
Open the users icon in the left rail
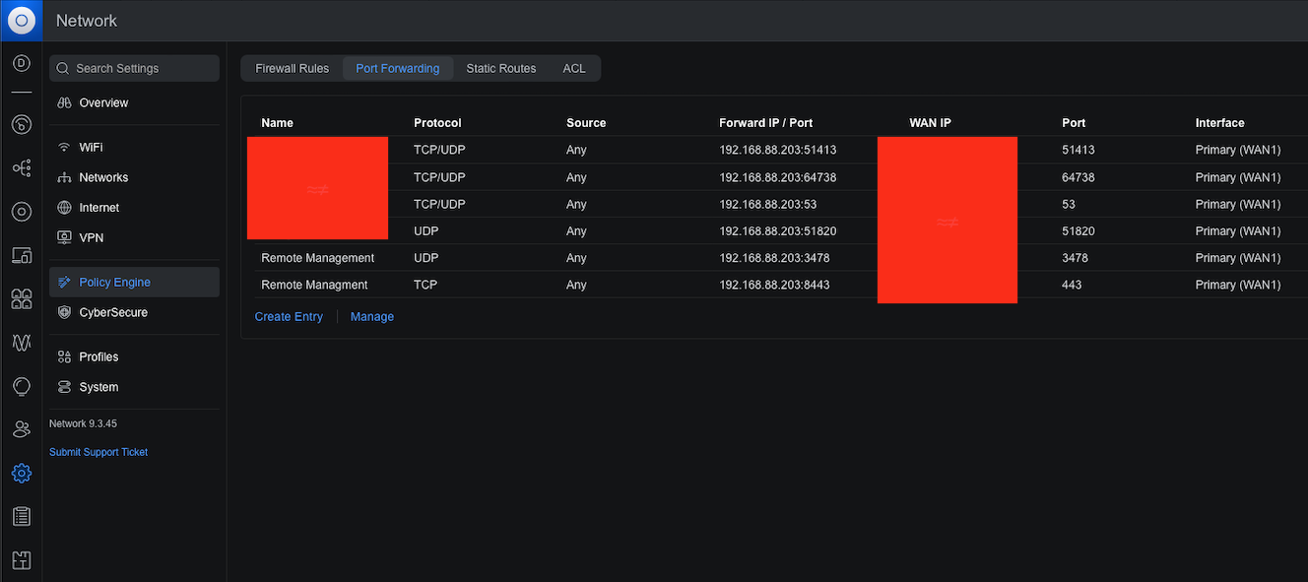coord(21,429)
